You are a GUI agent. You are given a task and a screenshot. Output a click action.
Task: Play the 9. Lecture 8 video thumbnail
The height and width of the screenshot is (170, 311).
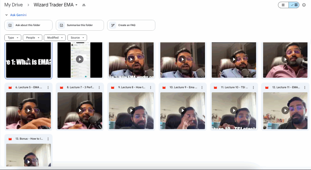pyautogui.click(x=131, y=110)
